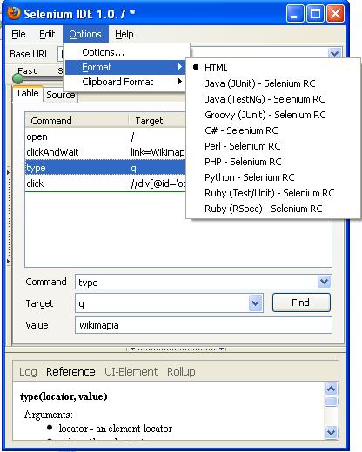Click the lower left sidebar expander arrow
Viewport: 362px width, 452px height.
[x=8, y=262]
